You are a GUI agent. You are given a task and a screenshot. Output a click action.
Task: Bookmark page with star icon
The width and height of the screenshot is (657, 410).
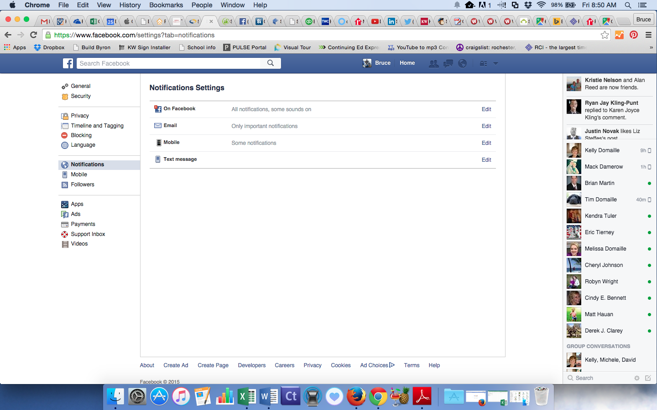605,35
